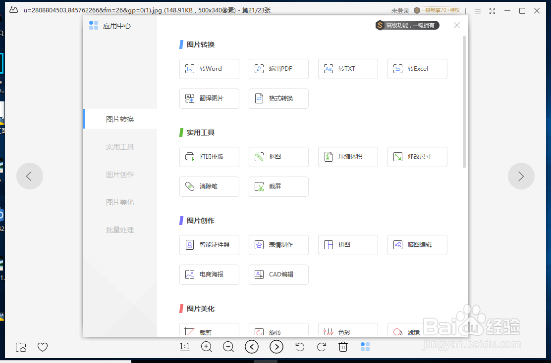Viewport: 551px width, 363px height.
Task: Click the 图片美化 section heading
Action: [x=201, y=309]
